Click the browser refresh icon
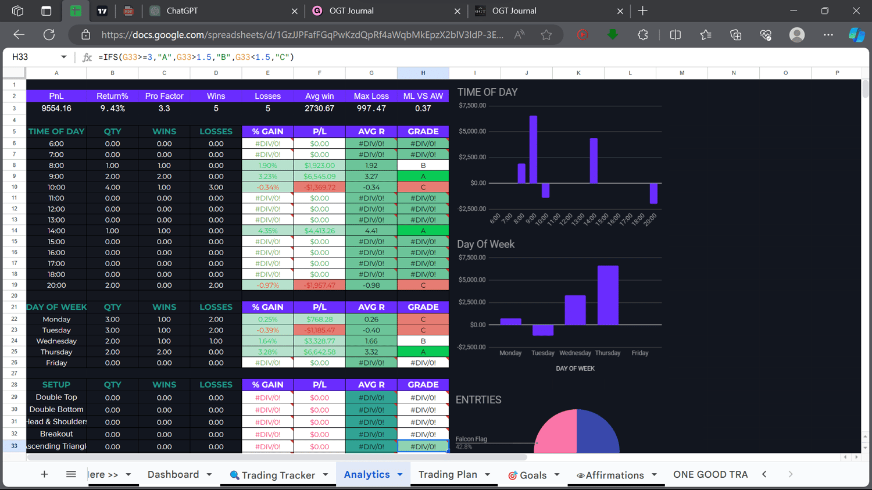This screenshot has height=490, width=872. pos(49,35)
